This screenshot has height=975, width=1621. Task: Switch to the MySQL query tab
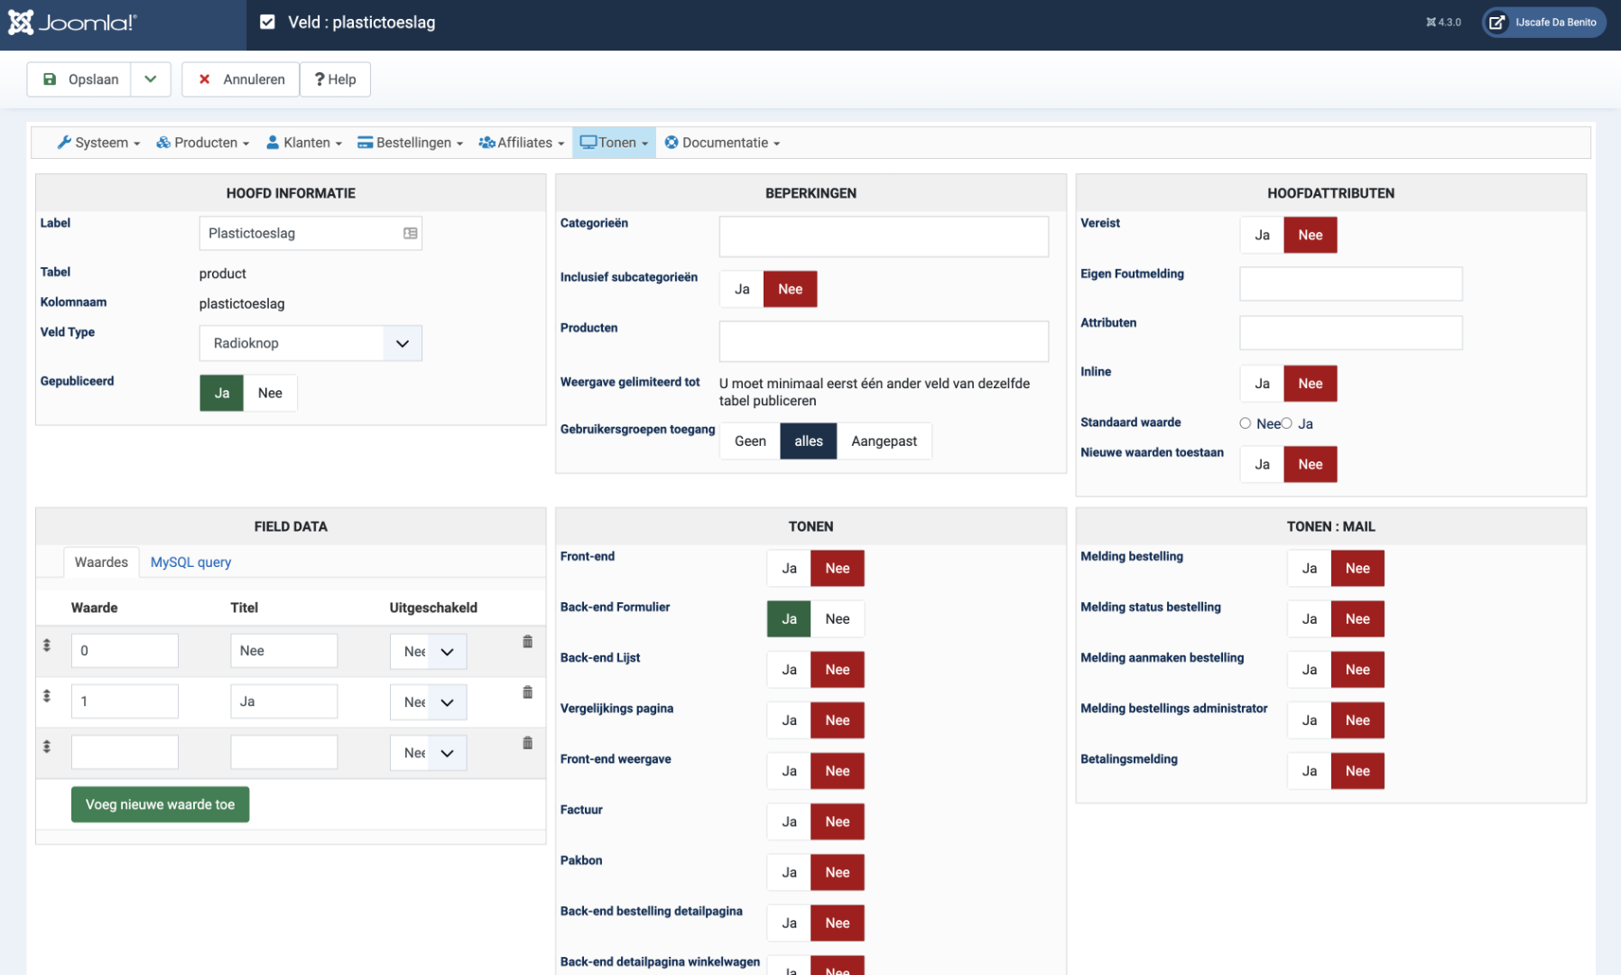(x=190, y=562)
